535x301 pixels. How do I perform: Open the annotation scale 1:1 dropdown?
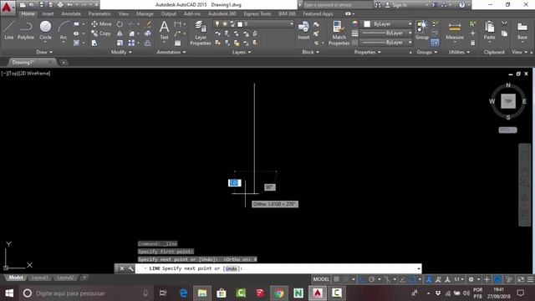459,279
